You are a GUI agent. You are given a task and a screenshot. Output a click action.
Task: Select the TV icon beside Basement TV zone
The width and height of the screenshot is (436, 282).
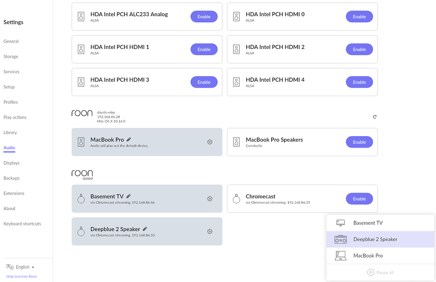340,222
